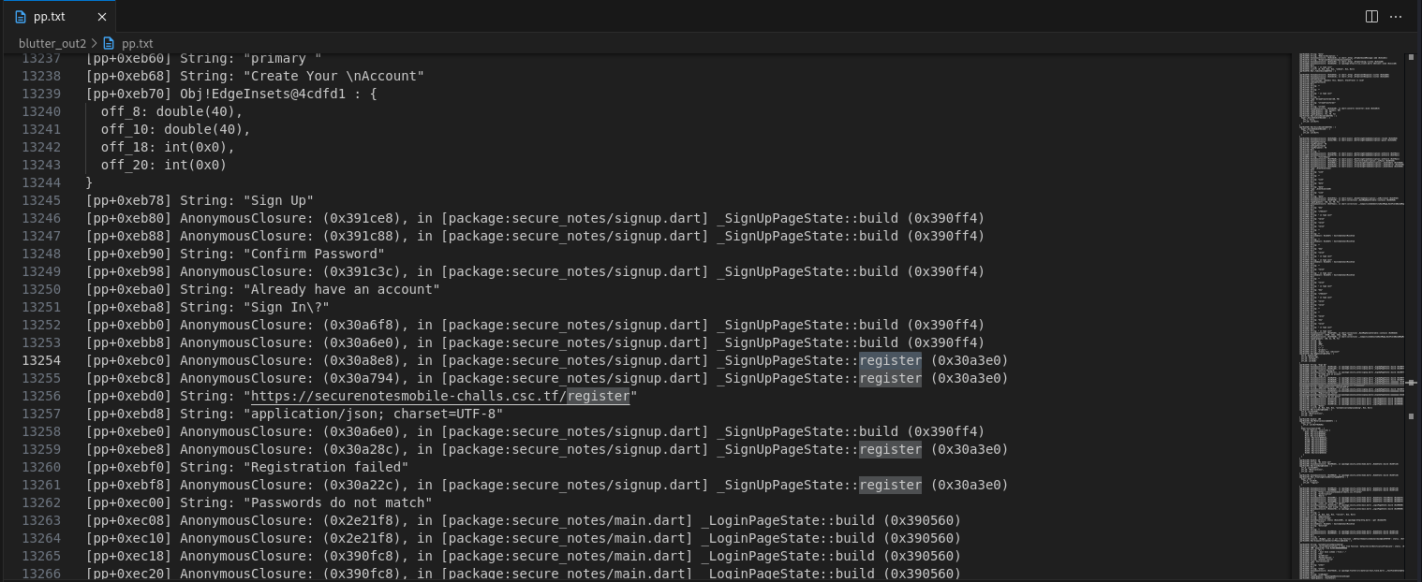Image resolution: width=1422 pixels, height=582 pixels.
Task: Click the file icon on the pp.txt tab
Action: click(x=21, y=17)
